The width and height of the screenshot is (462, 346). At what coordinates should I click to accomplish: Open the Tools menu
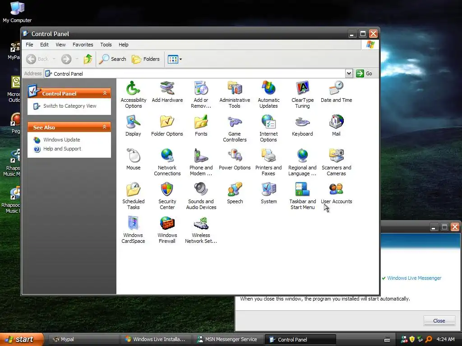[x=106, y=45]
